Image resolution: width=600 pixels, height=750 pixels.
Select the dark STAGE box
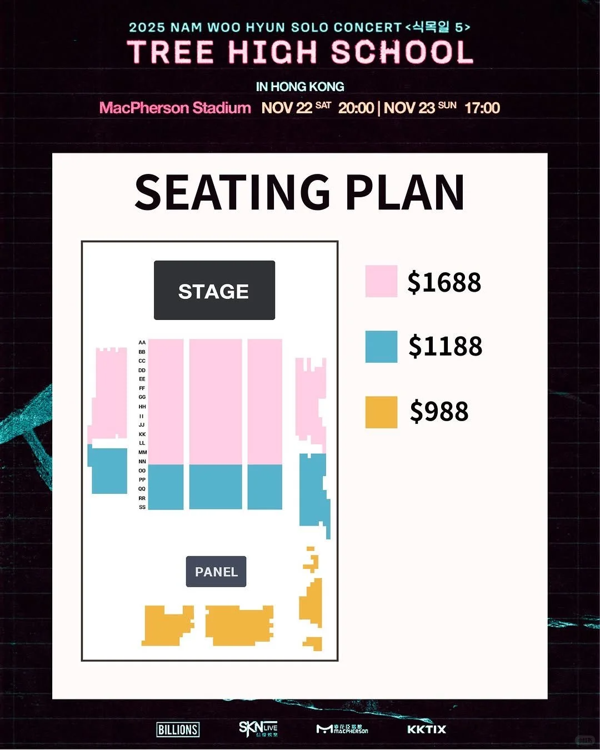point(214,291)
